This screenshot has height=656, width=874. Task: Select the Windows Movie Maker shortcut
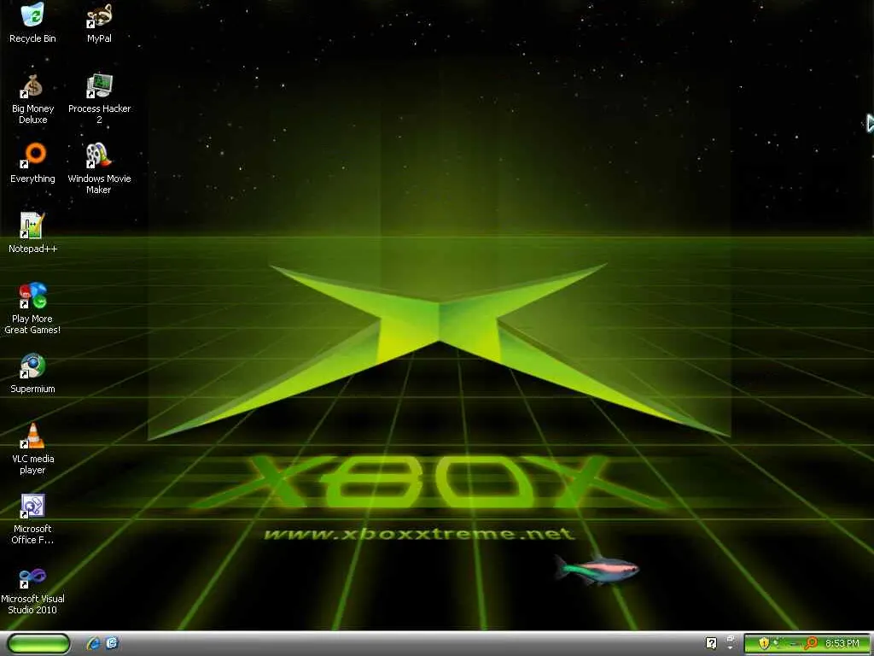[99, 169]
